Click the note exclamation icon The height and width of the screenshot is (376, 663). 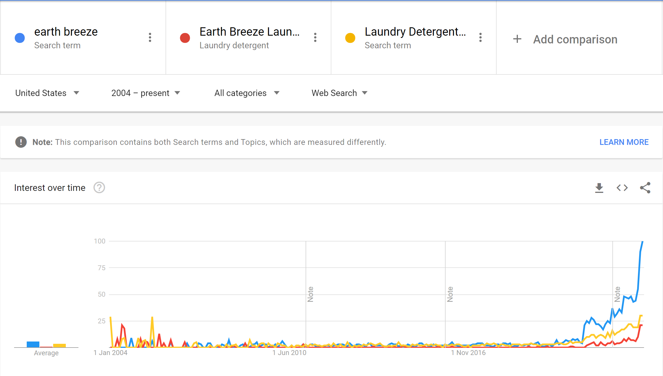[21, 142]
